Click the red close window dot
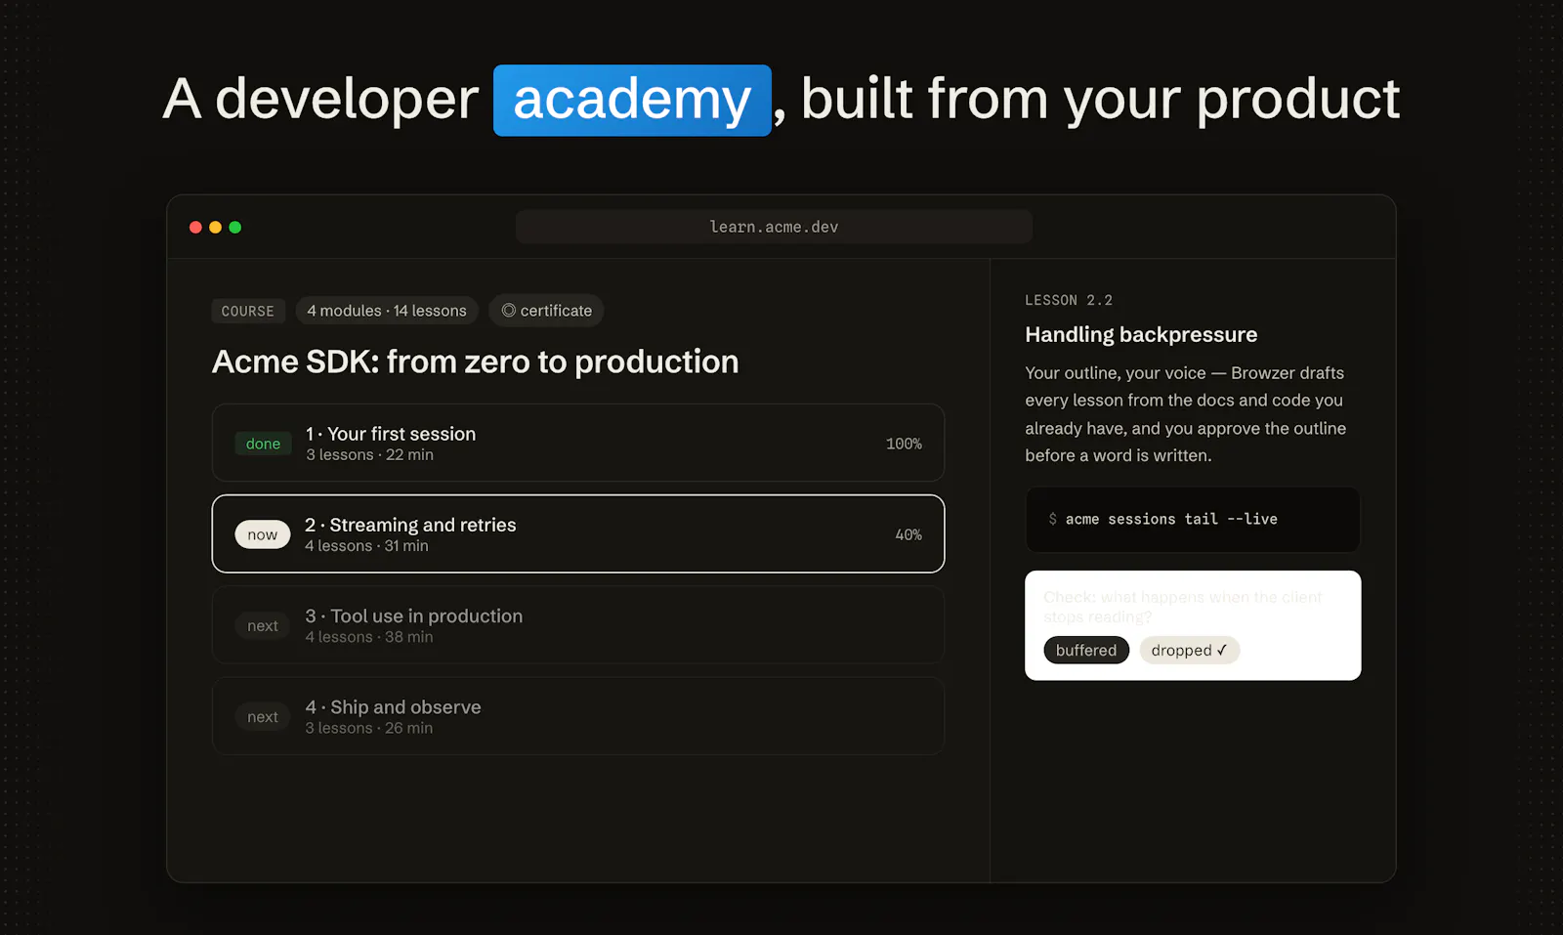The image size is (1563, 935). tap(195, 228)
